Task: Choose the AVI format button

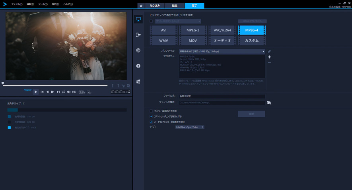Action: 163,30
